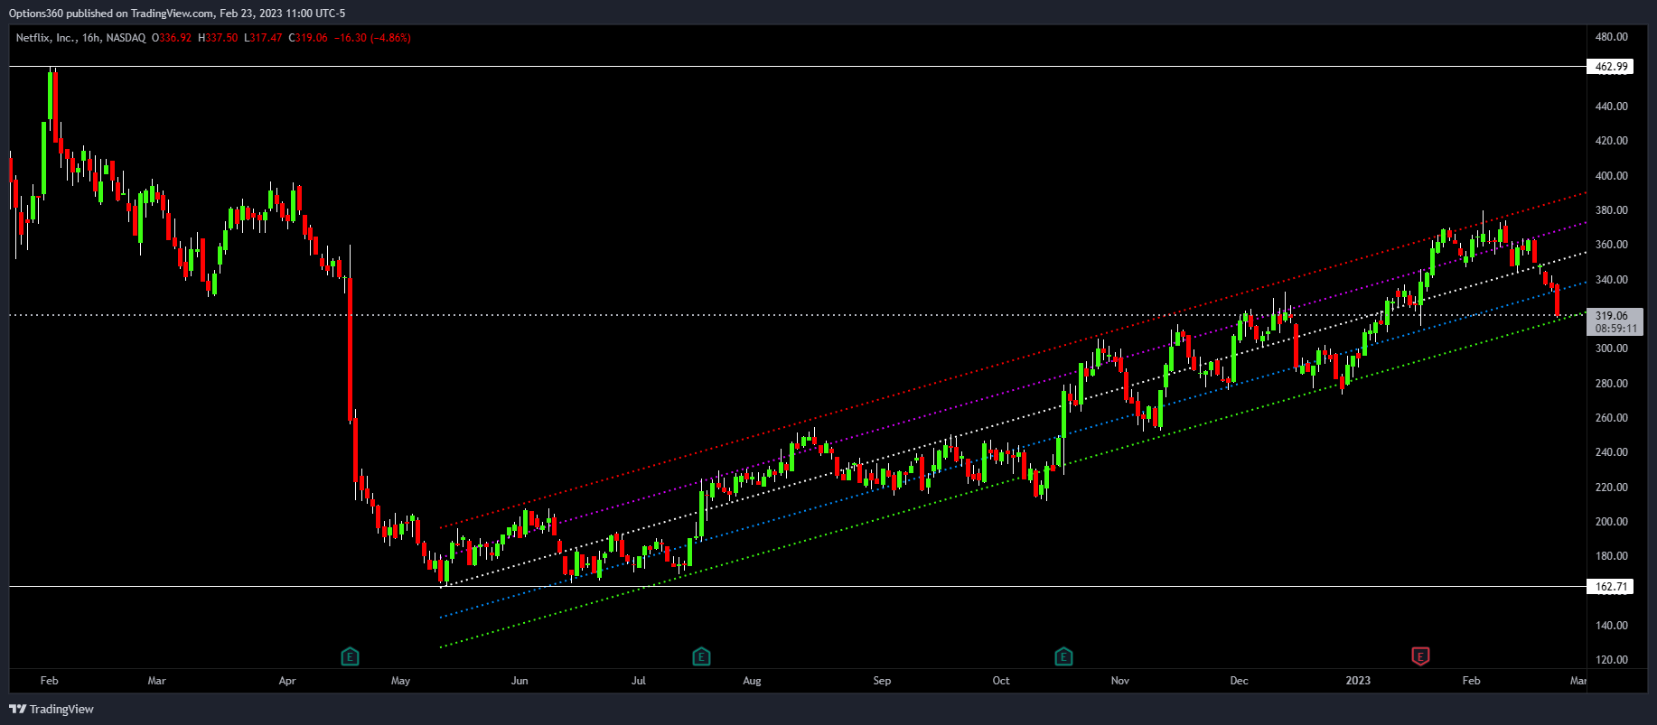Click the 300.00 price axis label
1657x725 pixels.
1611,349
